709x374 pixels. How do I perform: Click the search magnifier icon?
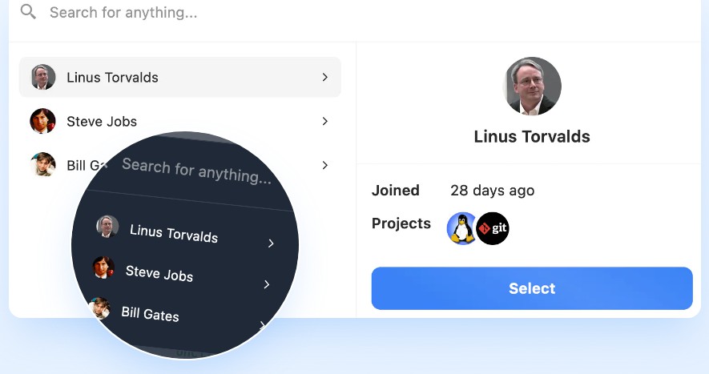coord(29,12)
